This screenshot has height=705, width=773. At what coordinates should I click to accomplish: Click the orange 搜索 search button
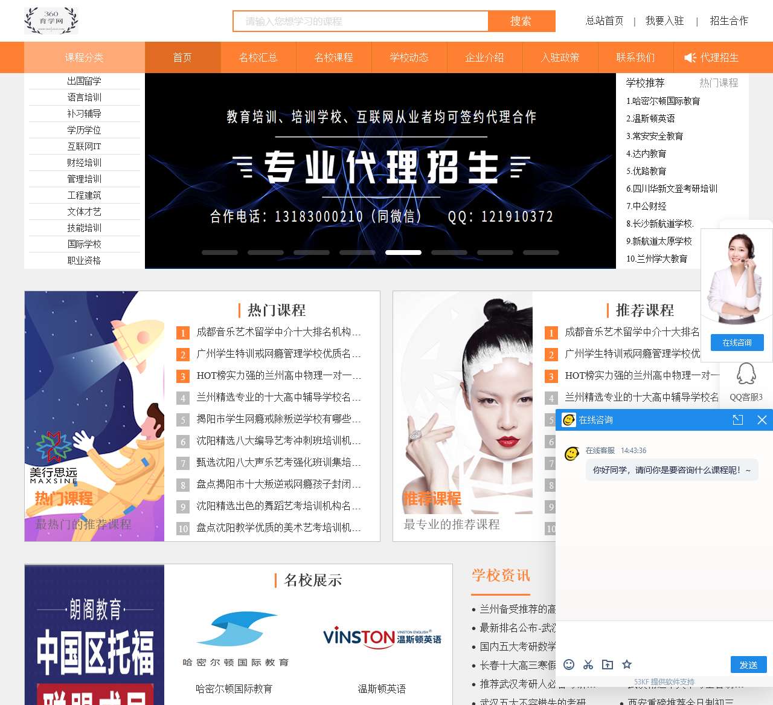click(521, 21)
